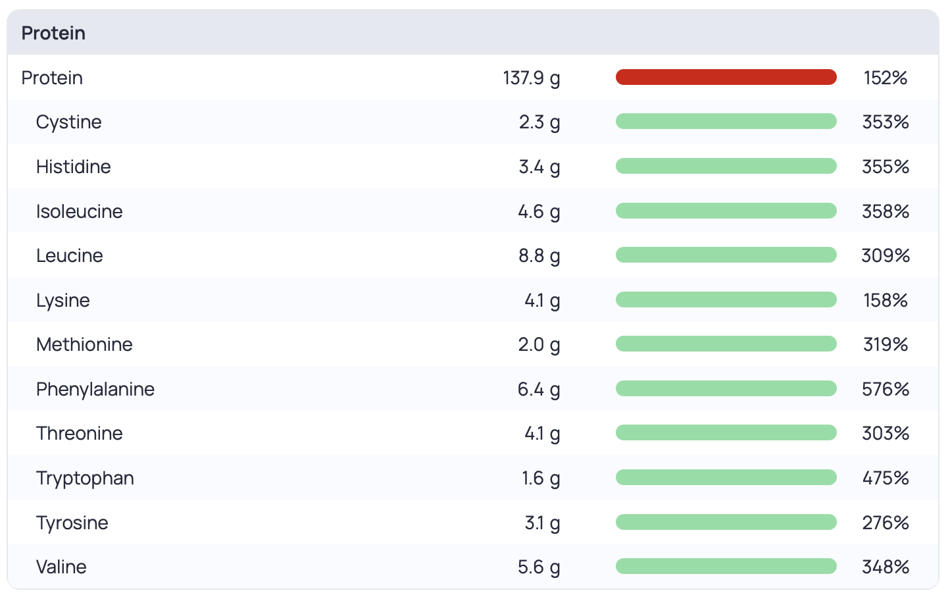Open the Tryptophan nutrient entry

pyautogui.click(x=85, y=478)
